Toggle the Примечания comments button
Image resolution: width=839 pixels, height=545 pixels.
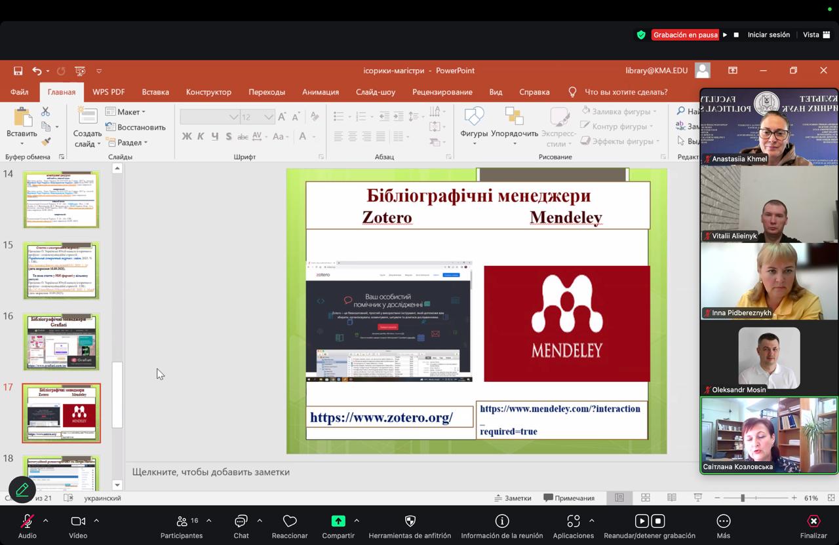pyautogui.click(x=569, y=498)
